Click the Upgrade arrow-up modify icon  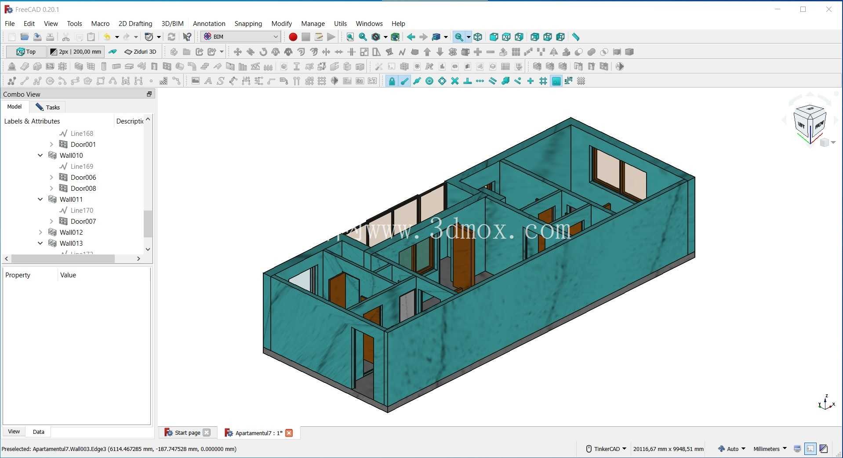427,52
